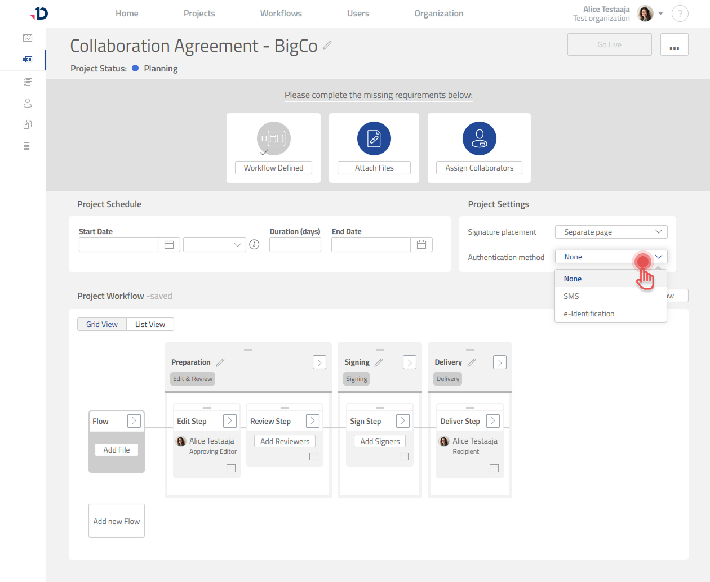Click the pencil icon beside the project title
The image size is (710, 582).
pyautogui.click(x=327, y=45)
